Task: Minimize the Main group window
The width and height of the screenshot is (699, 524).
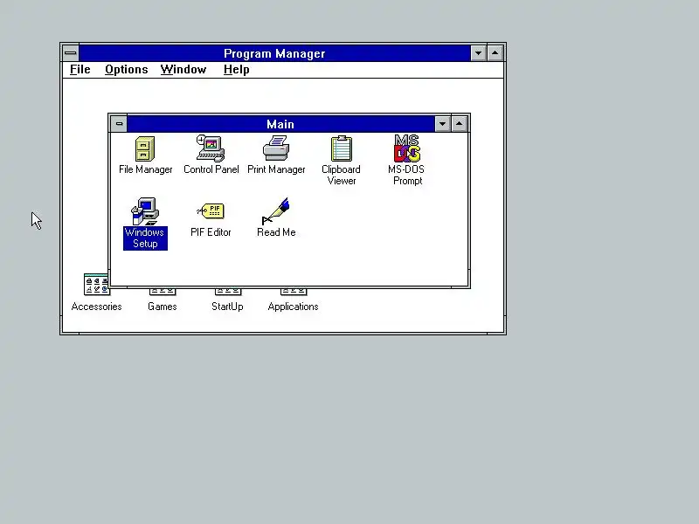Action: 442,123
